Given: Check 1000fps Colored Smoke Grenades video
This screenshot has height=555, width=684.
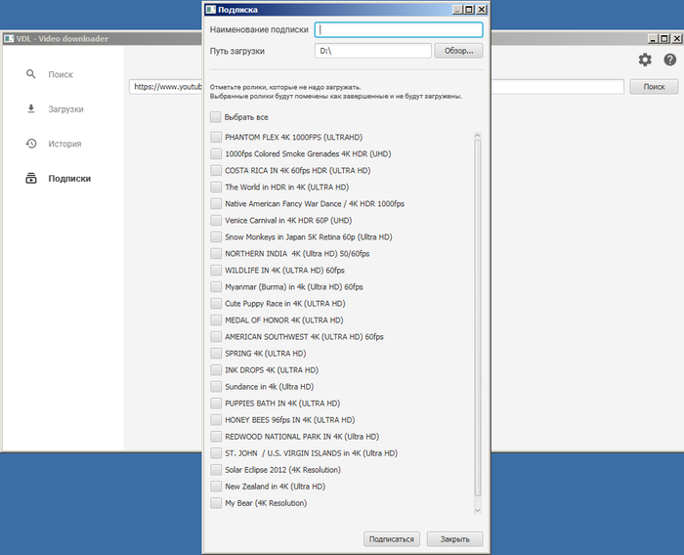Looking at the screenshot, I should pos(216,153).
